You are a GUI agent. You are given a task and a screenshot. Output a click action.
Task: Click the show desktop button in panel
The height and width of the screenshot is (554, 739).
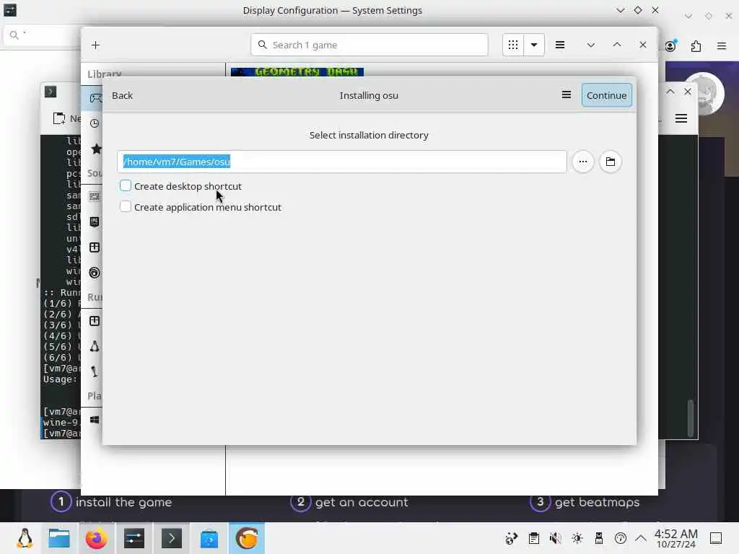(x=716, y=538)
